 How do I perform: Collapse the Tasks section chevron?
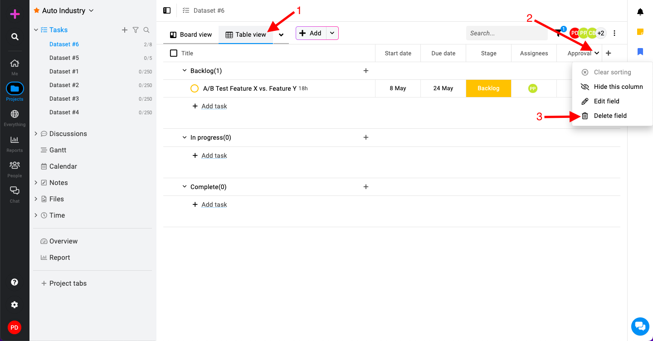tap(36, 30)
